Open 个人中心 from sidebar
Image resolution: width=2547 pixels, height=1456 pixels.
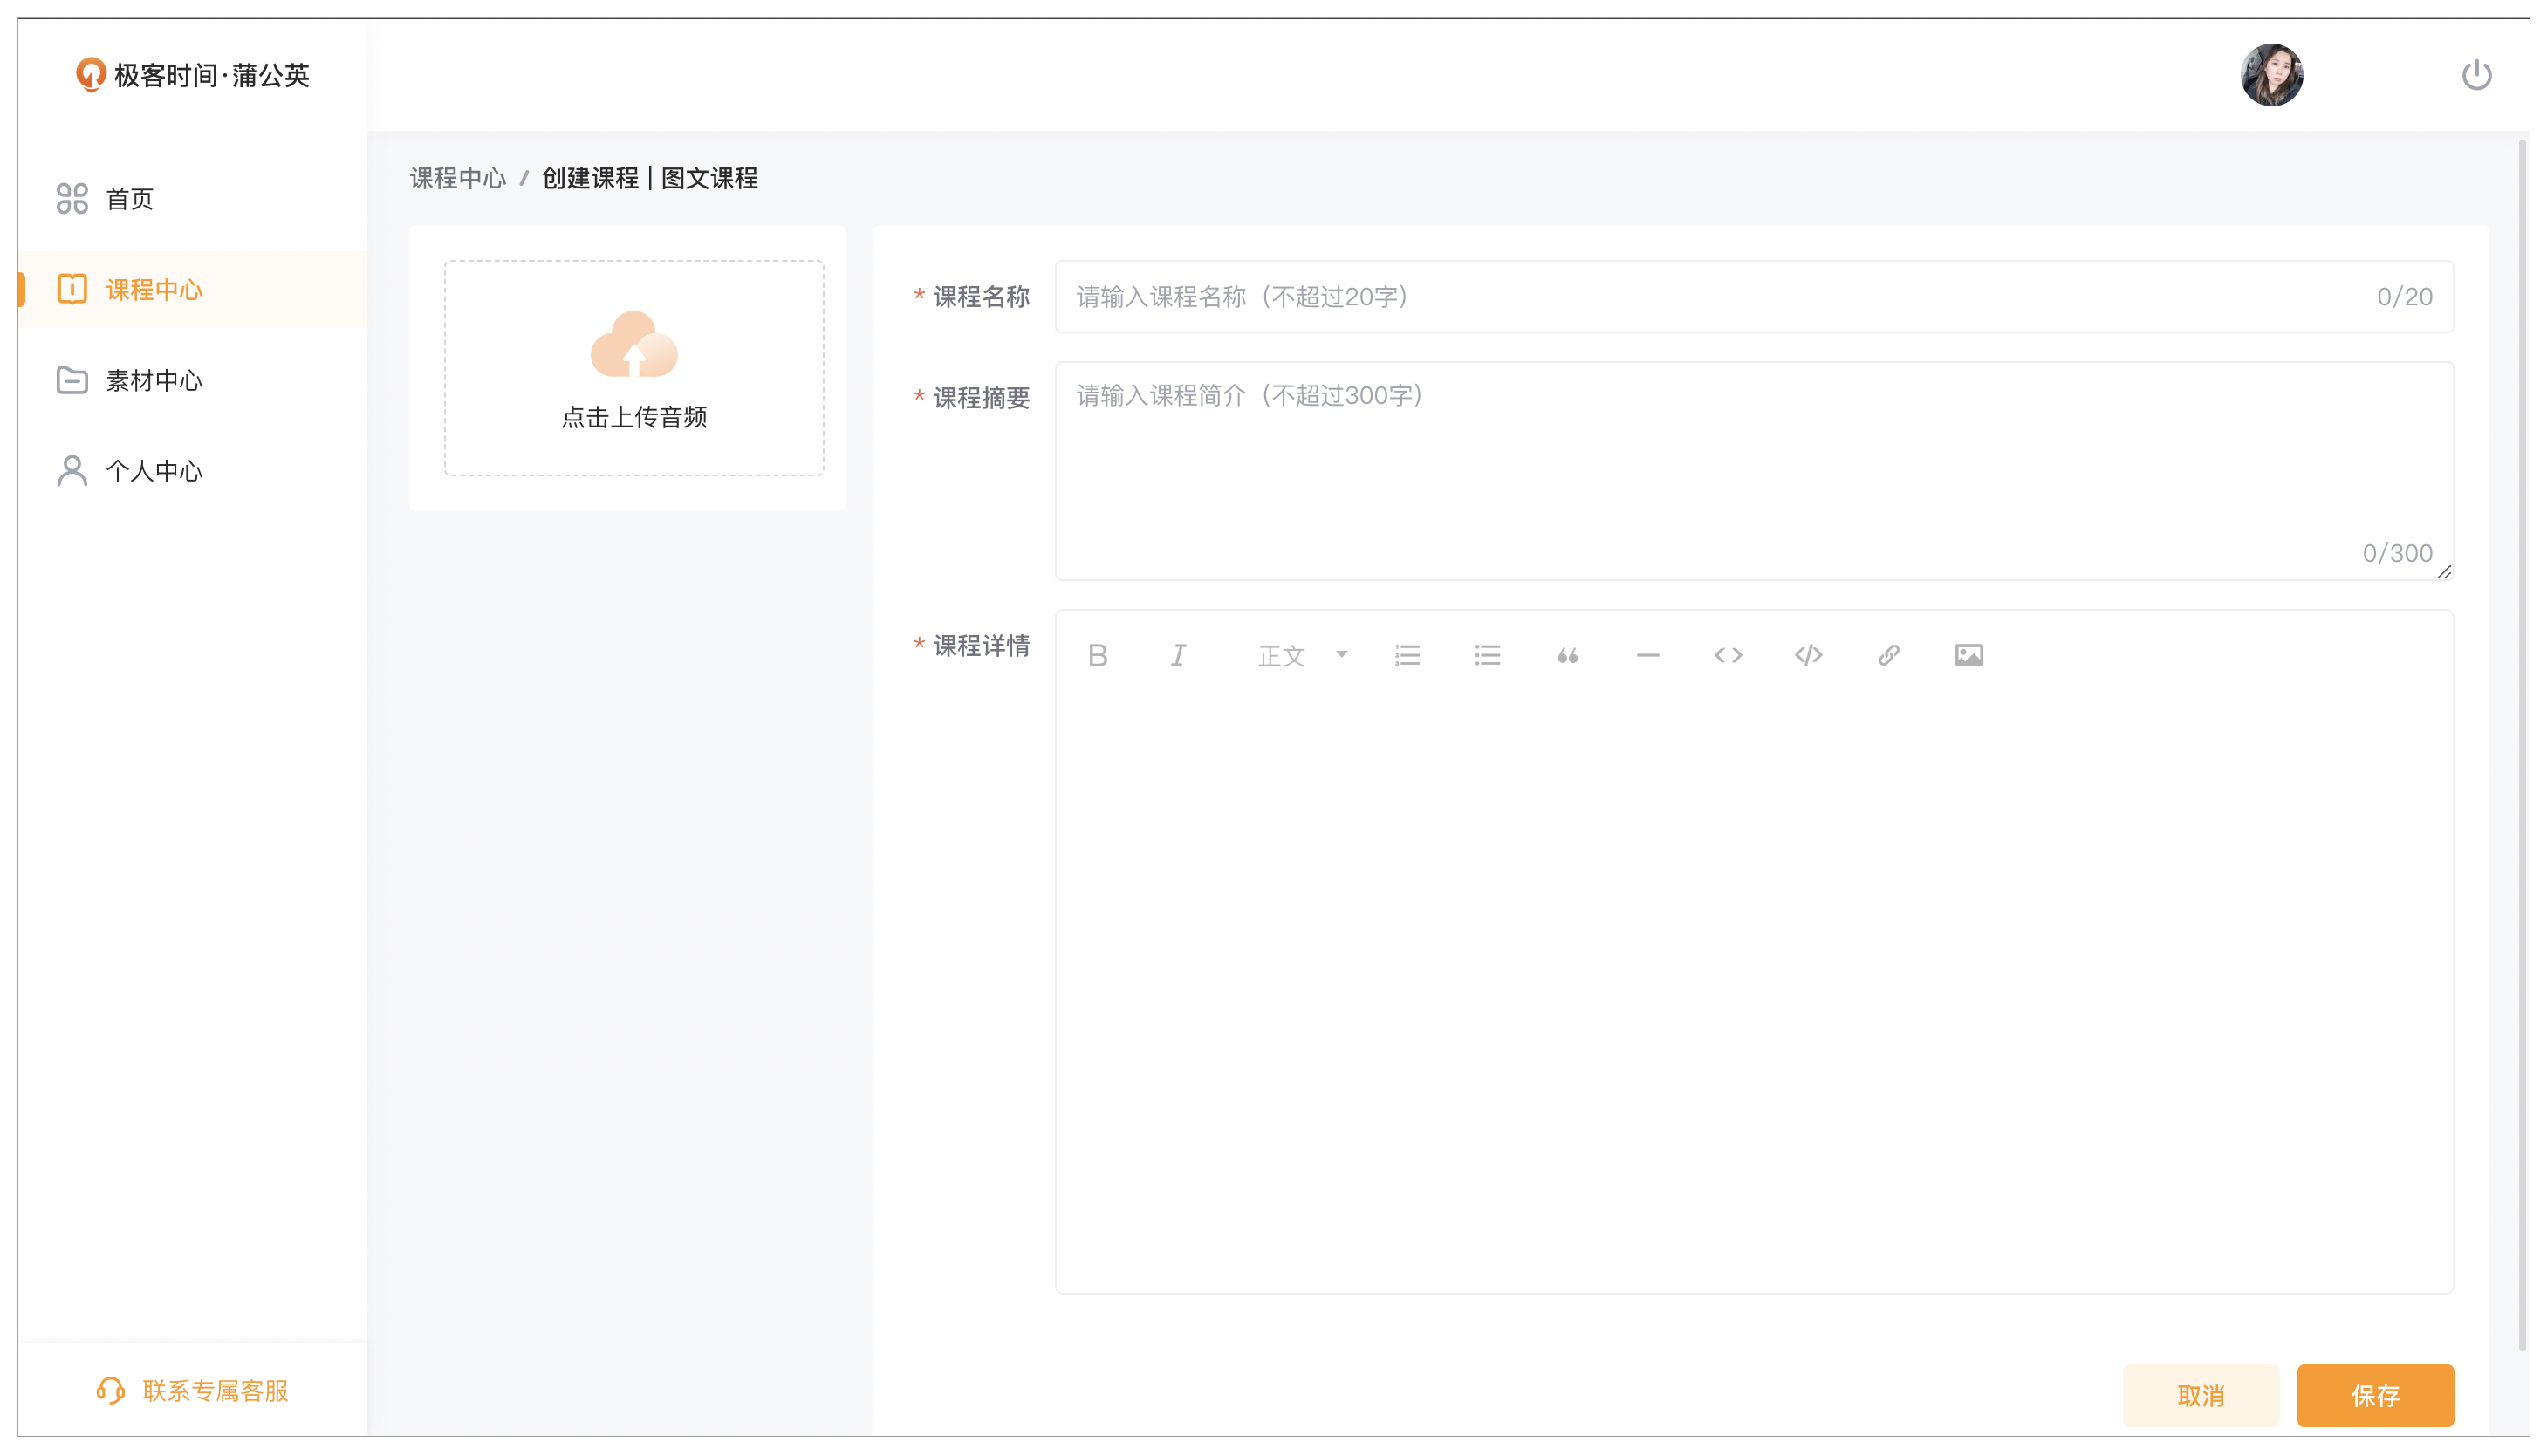tap(154, 471)
